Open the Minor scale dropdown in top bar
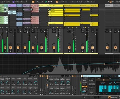Viewport: 120px width, 99px height. 23,2
